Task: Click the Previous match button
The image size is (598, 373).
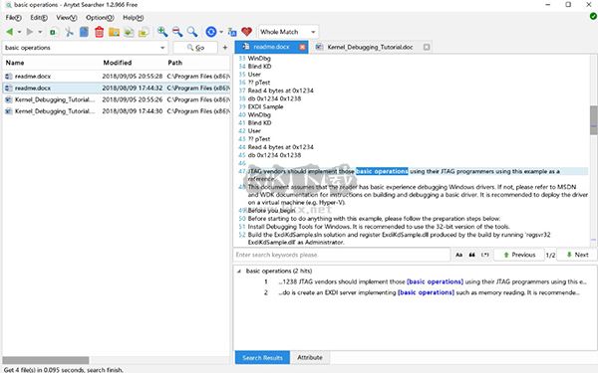Action: coord(519,255)
